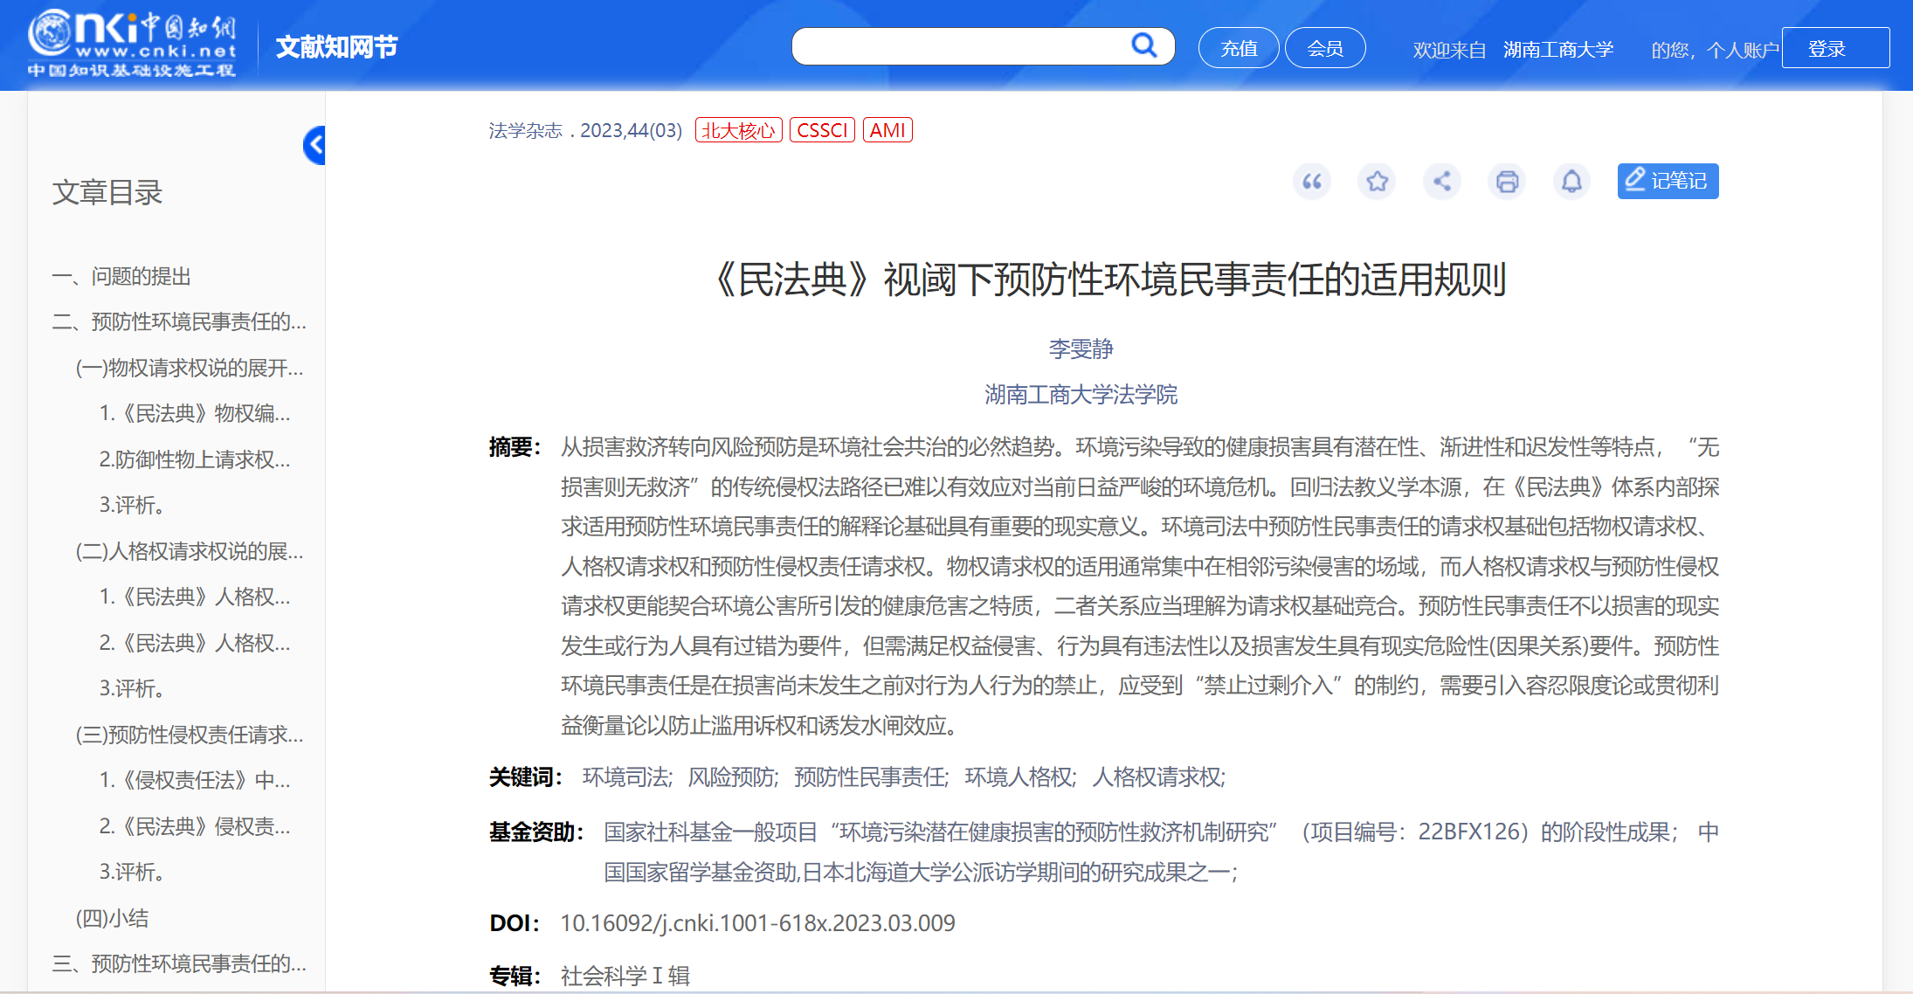Click the star favorite icon
This screenshot has height=994, width=1913.
(x=1377, y=182)
